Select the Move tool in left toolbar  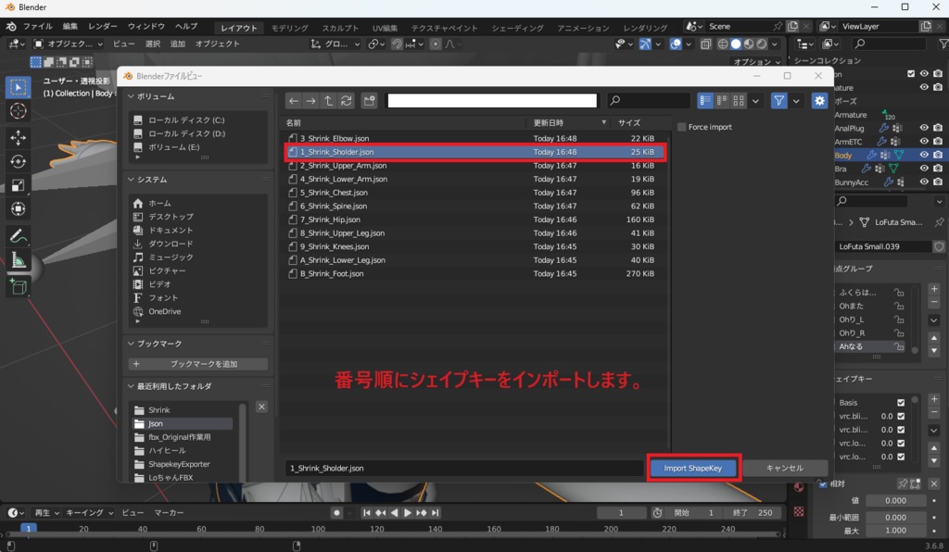coord(19,137)
